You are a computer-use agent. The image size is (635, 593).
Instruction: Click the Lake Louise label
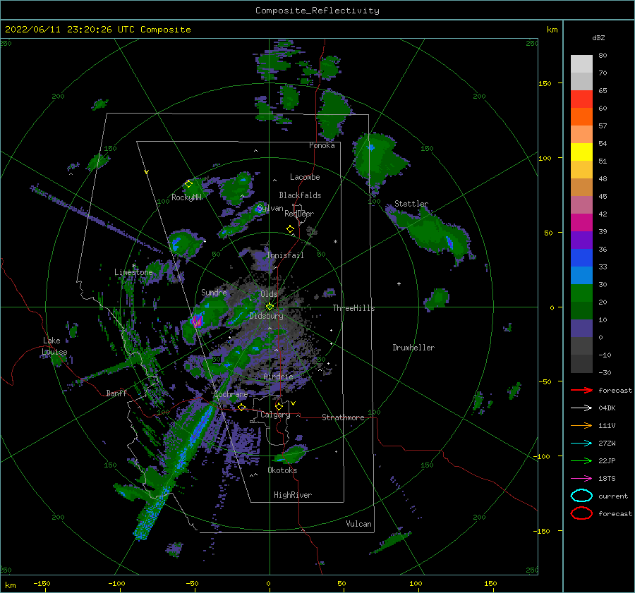[54, 346]
